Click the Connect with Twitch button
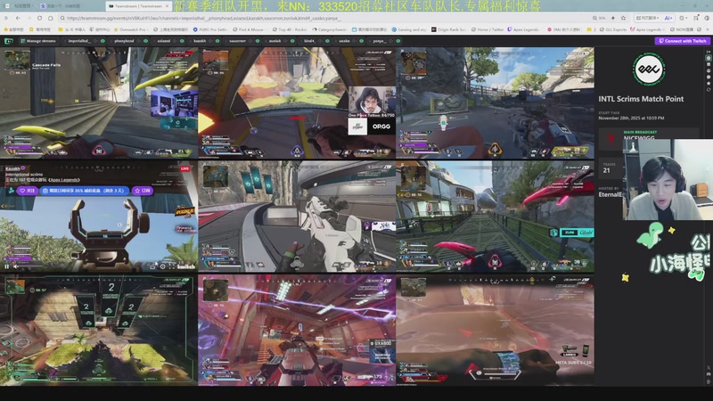 tap(683, 41)
